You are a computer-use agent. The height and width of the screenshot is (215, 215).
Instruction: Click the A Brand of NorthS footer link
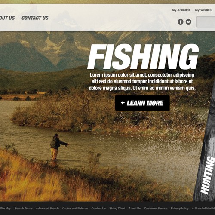click(x=203, y=208)
